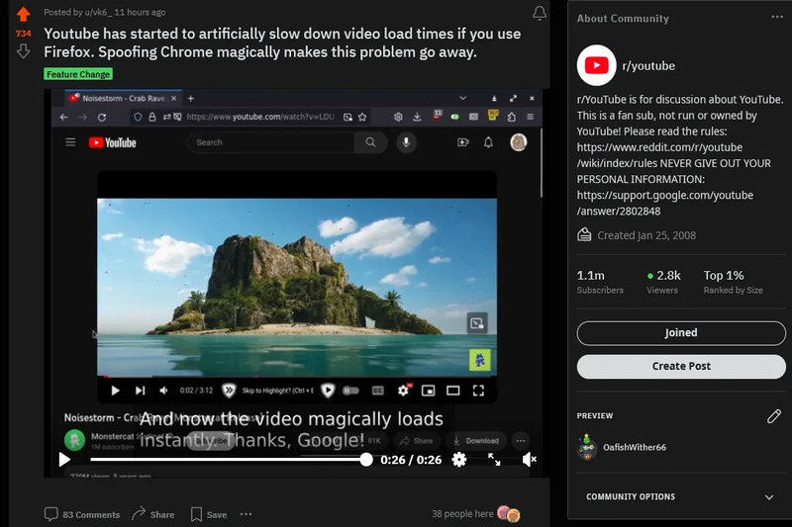Open the support.google.com answer link

coord(664,204)
